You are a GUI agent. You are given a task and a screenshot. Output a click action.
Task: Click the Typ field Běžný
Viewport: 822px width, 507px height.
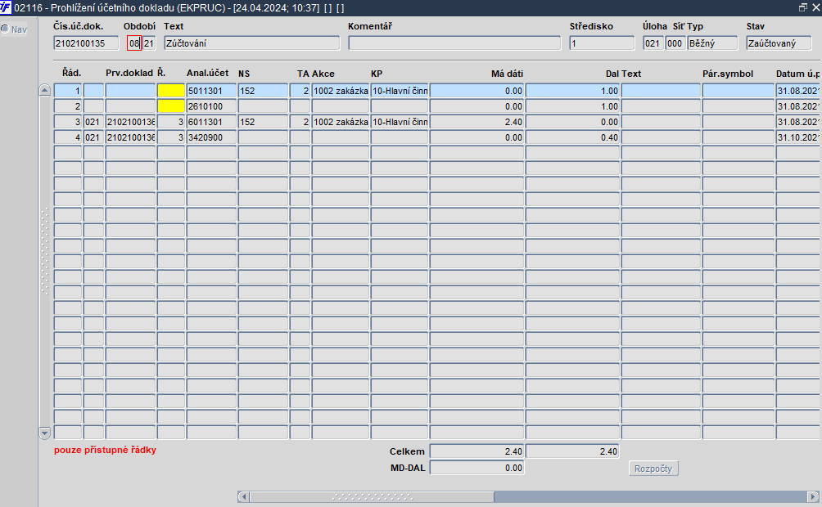click(712, 43)
